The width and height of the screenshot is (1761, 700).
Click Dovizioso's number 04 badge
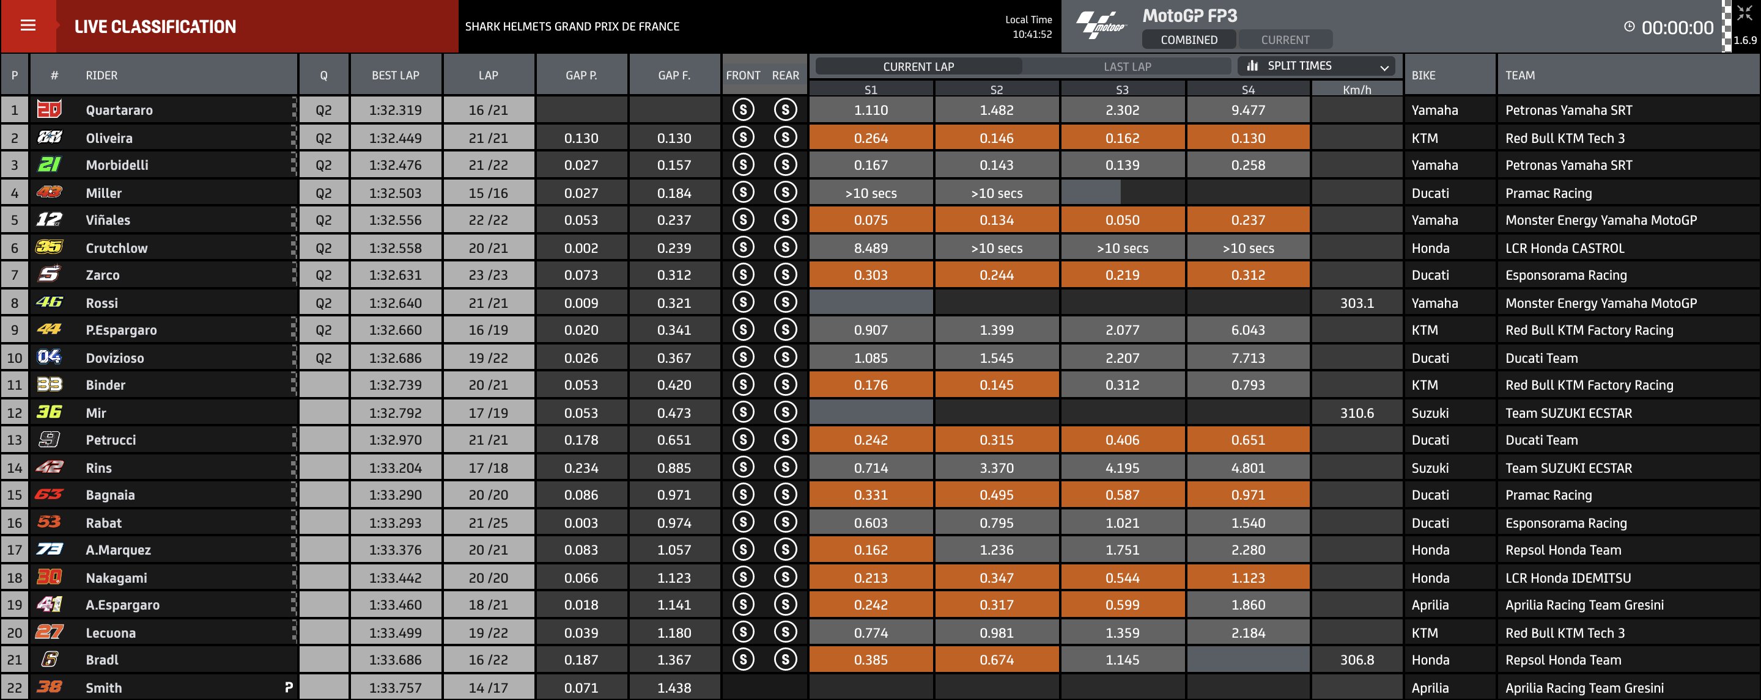tap(49, 357)
